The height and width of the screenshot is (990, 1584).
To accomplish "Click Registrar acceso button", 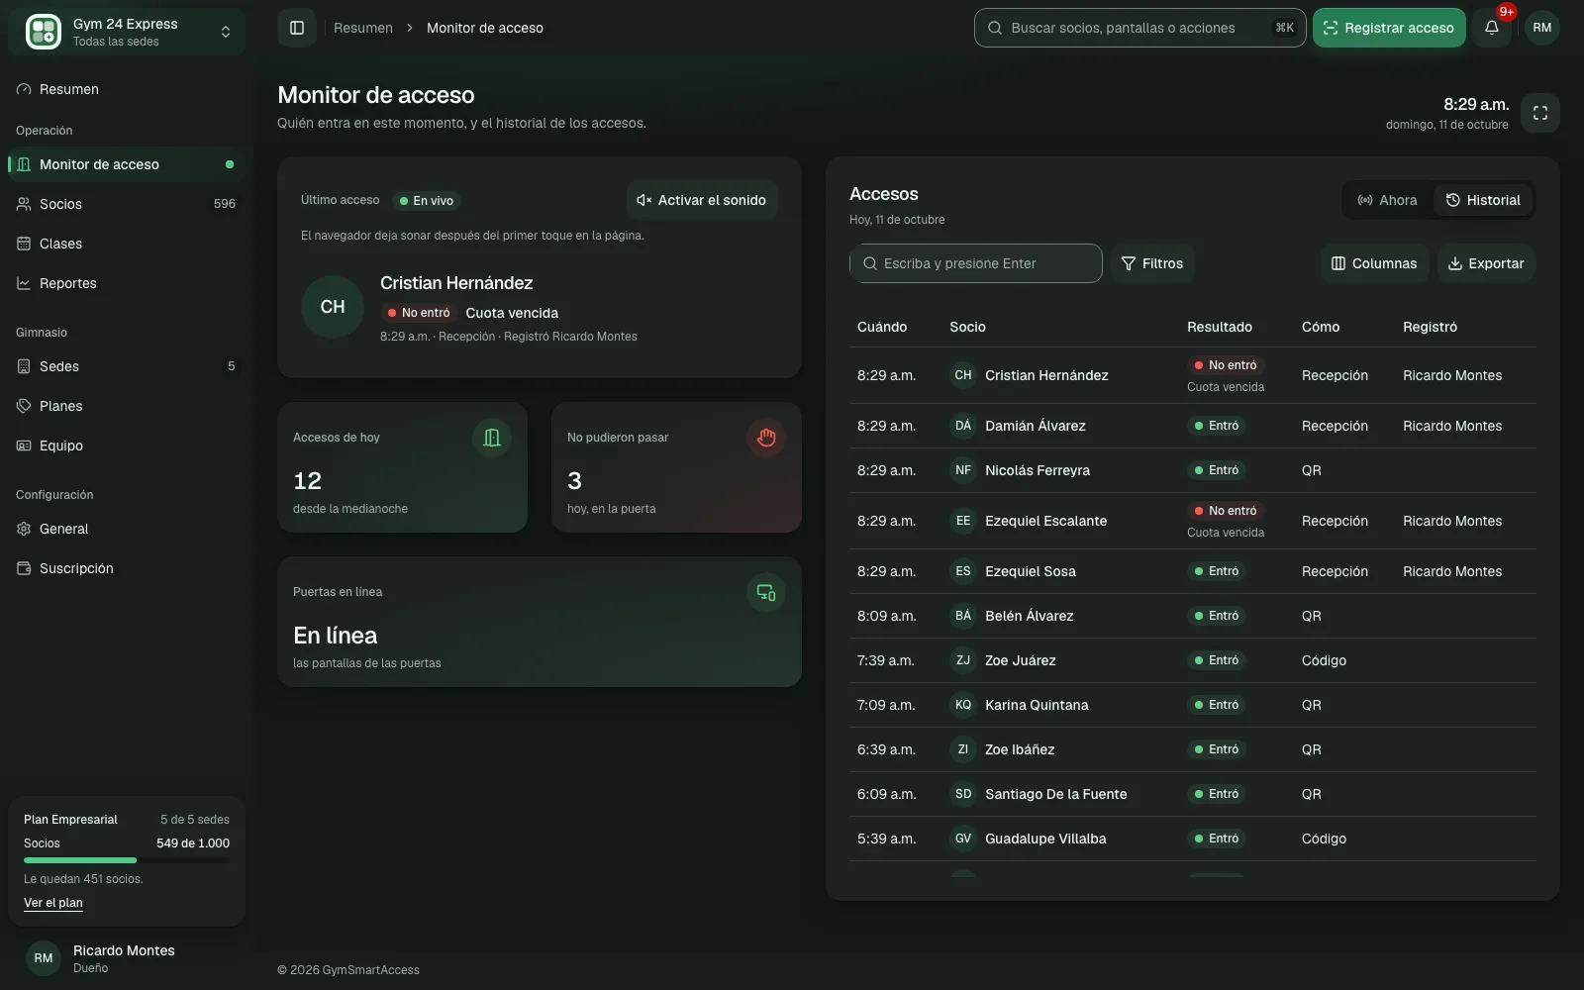I will pyautogui.click(x=1389, y=28).
